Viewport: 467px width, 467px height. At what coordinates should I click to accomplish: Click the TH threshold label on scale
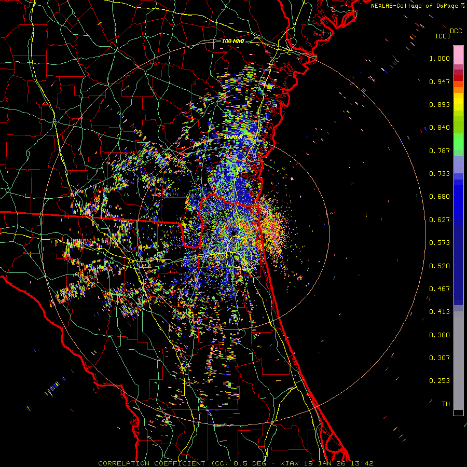click(x=446, y=404)
